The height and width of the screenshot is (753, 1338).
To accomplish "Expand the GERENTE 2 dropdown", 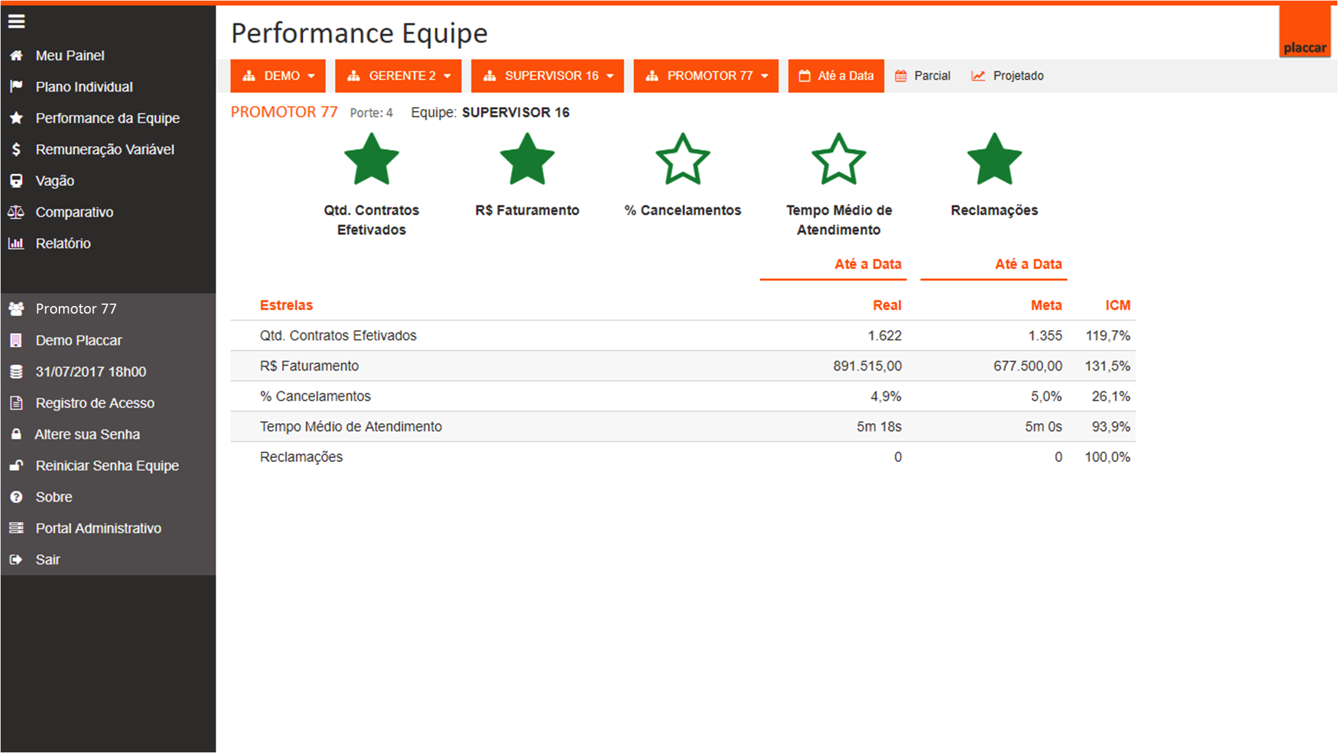I will (398, 76).
